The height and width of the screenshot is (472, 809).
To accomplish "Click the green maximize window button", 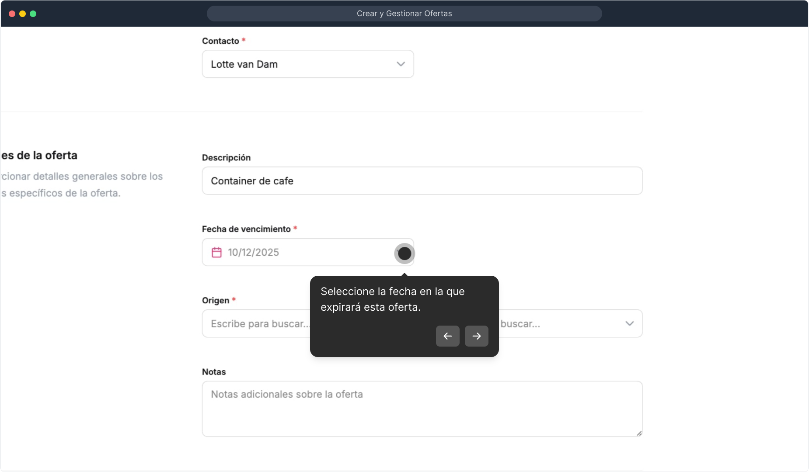I will tap(33, 14).
